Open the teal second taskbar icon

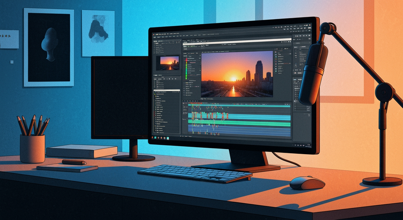pos(155,138)
